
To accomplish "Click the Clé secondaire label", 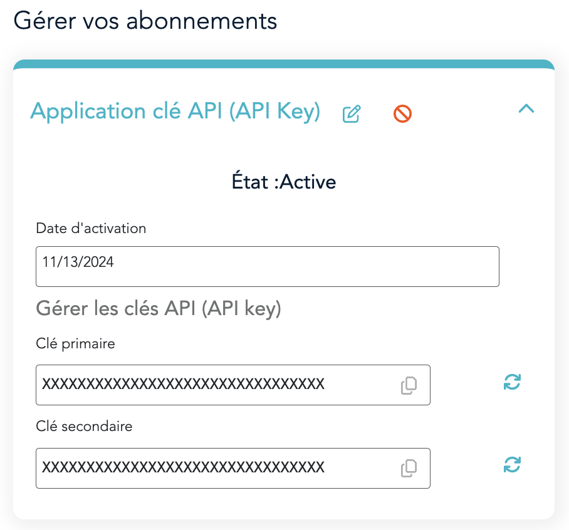I will pos(84,427).
